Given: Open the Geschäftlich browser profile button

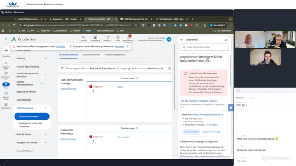Looking at the screenshot, I should pyautogui.click(x=218, y=25).
